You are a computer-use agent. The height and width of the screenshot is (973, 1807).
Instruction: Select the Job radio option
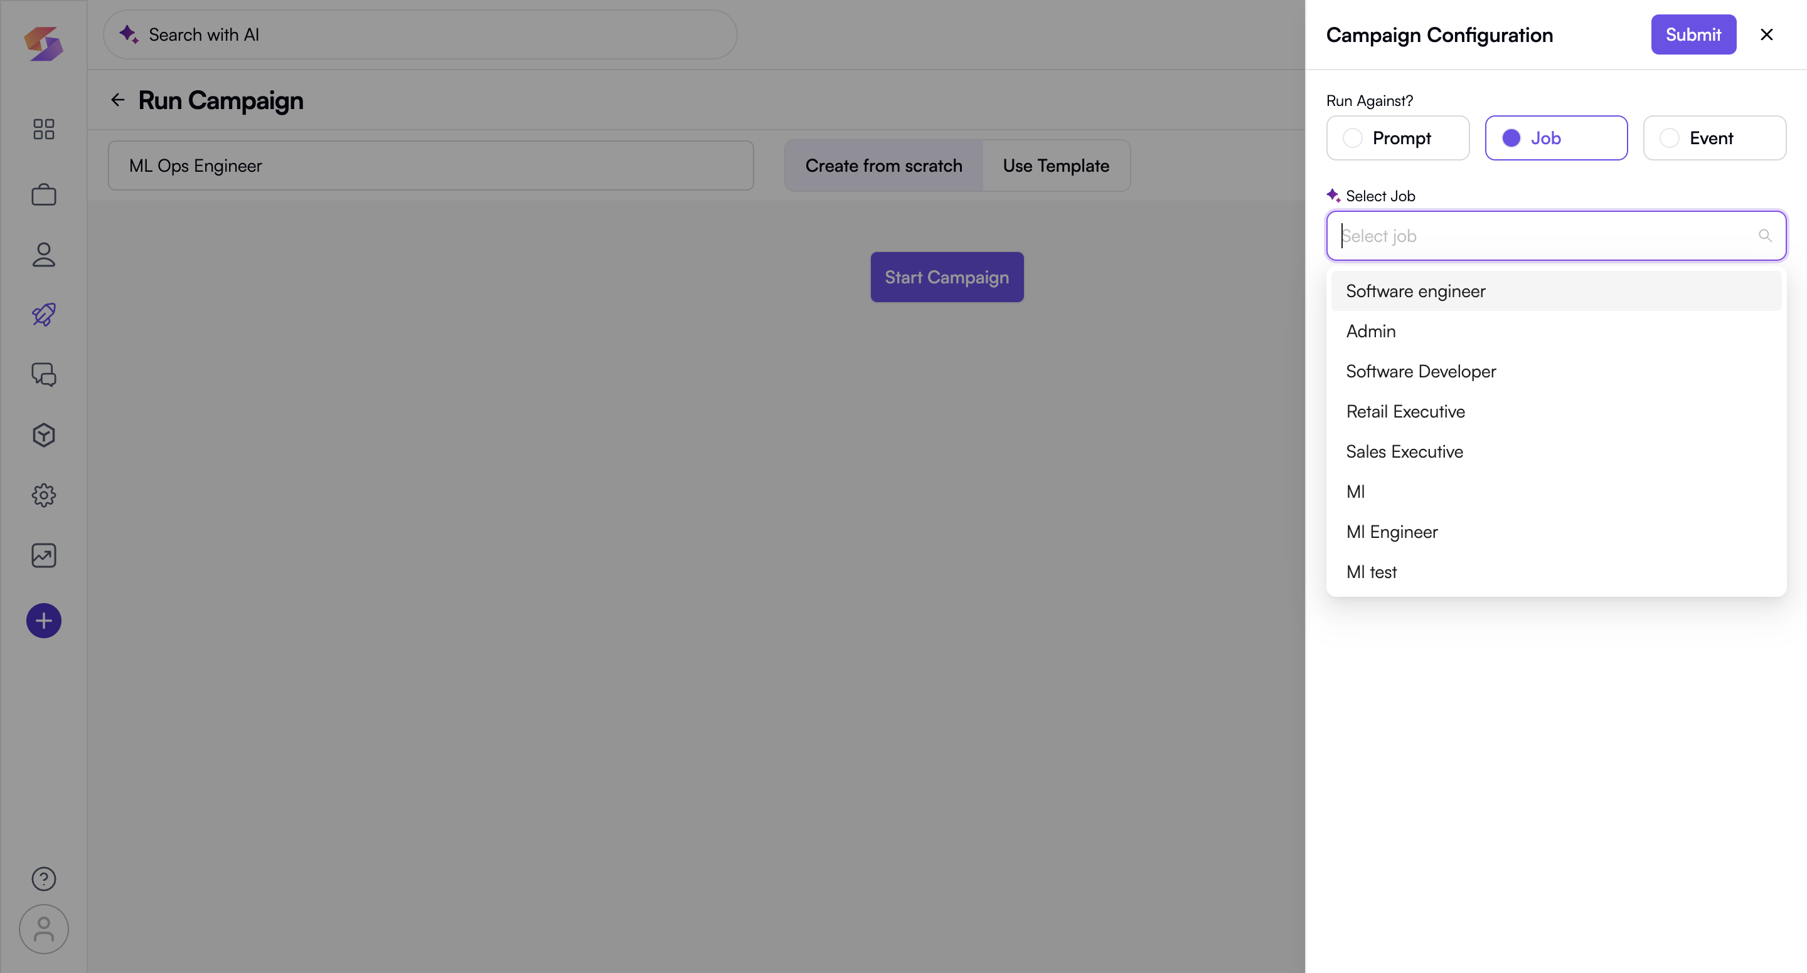[1556, 138]
